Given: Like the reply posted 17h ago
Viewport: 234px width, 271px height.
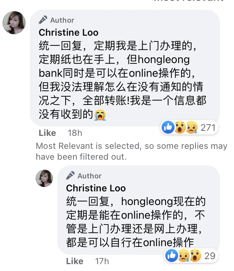Looking at the screenshot, I should point(75,261).
